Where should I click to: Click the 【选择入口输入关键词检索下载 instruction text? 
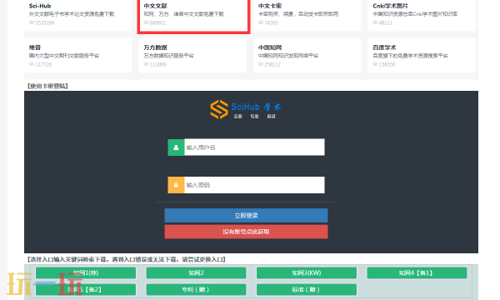click(127, 259)
